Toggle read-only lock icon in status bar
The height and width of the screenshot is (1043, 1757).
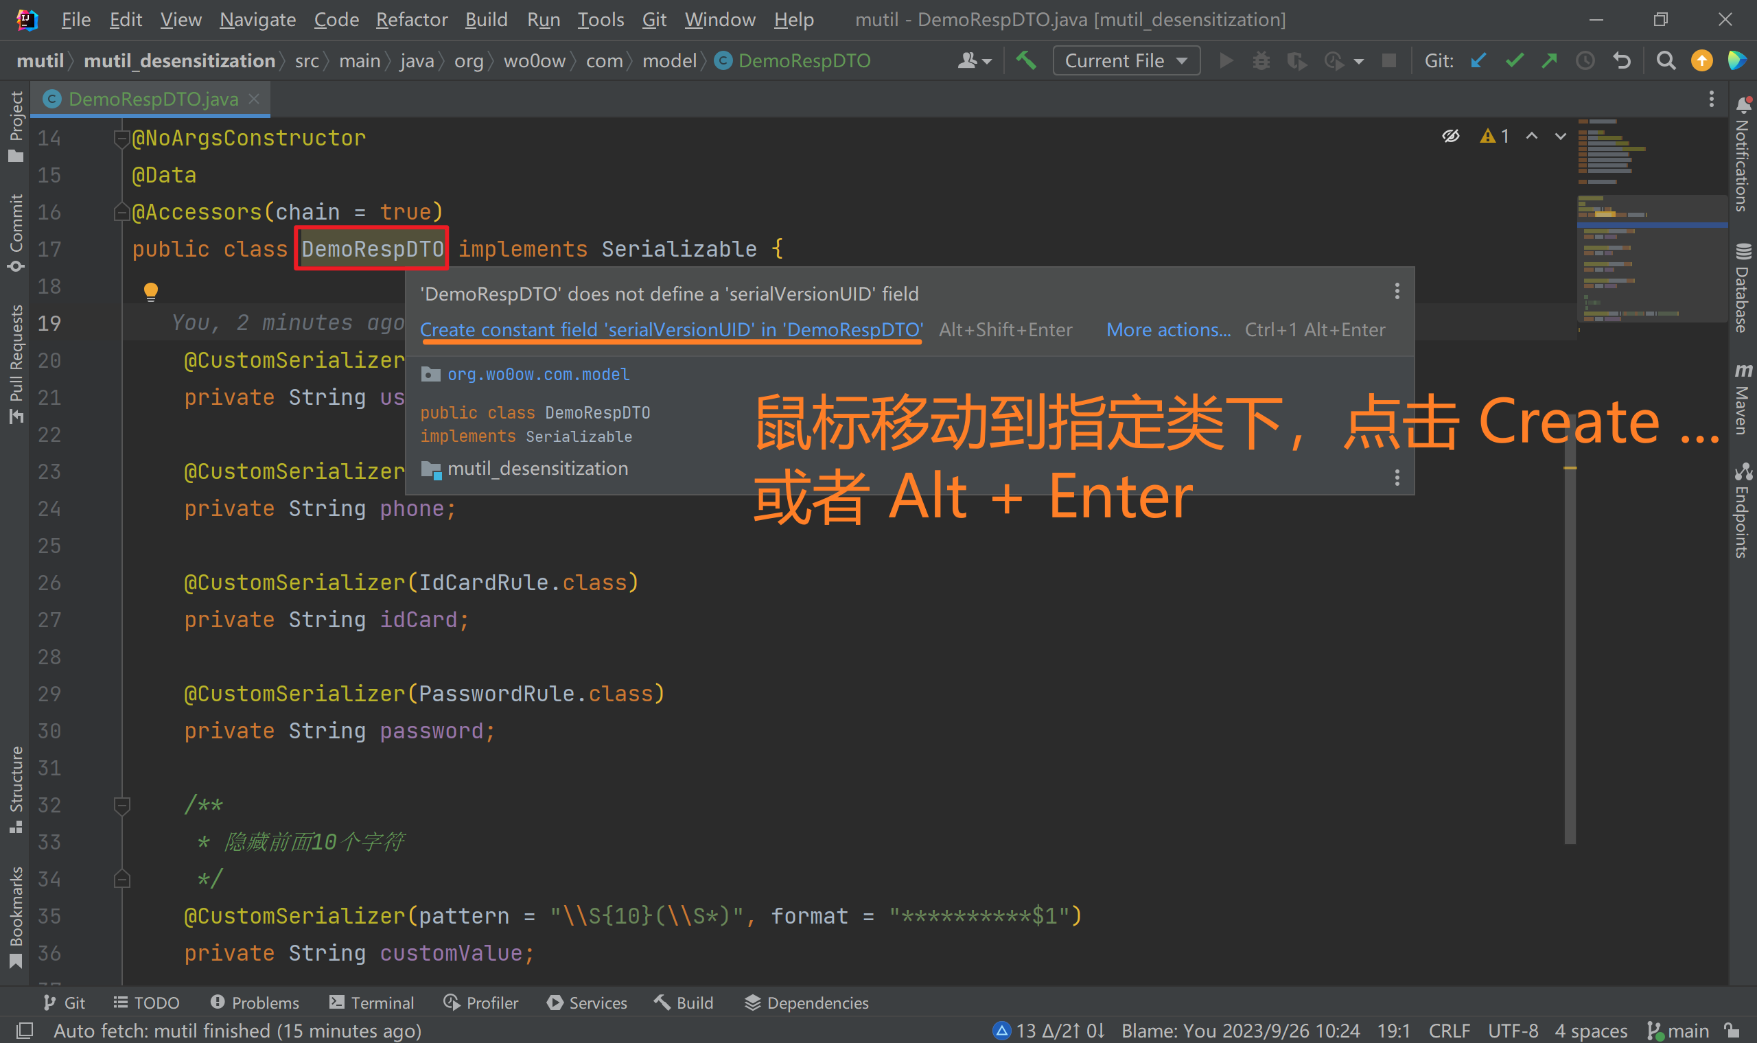1732,1031
